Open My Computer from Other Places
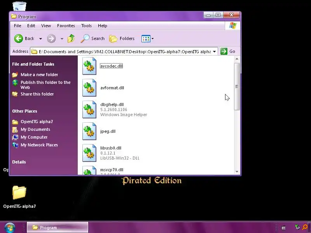 point(34,137)
